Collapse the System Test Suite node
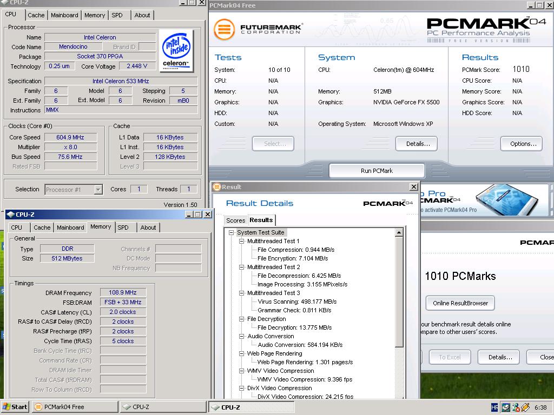Viewport: 554px width, 415px height. [232, 232]
